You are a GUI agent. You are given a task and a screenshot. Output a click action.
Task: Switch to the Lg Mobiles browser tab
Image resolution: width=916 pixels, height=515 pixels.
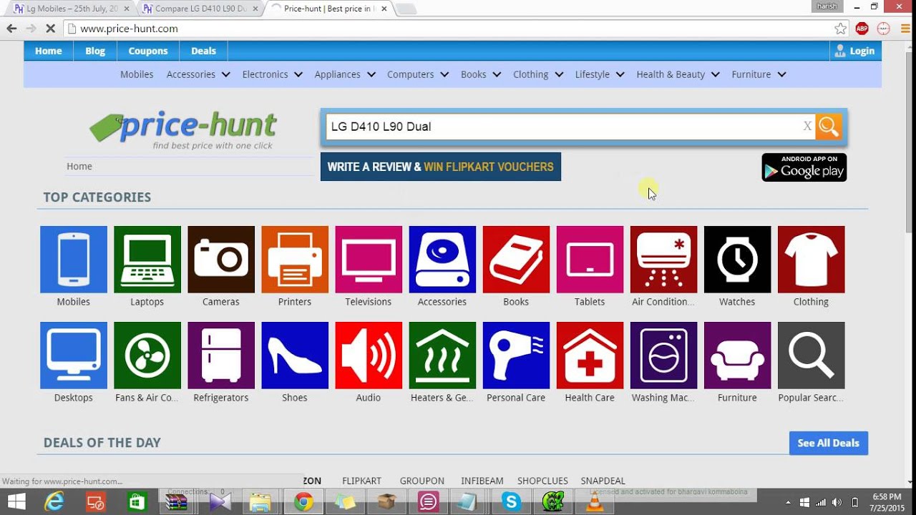71,9
